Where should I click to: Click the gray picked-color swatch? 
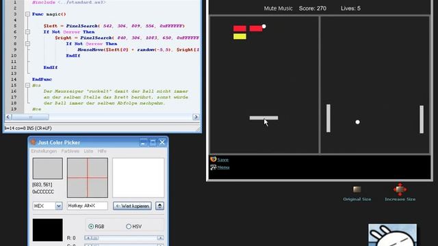tap(47, 169)
